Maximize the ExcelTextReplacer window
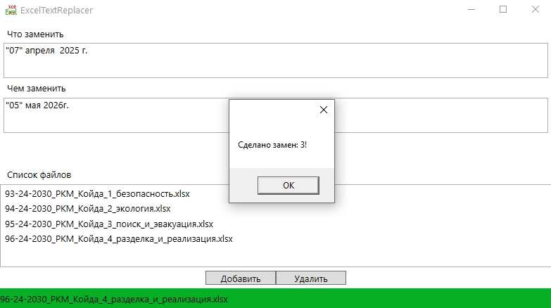Screen dimensions: 551x308 point(503,9)
